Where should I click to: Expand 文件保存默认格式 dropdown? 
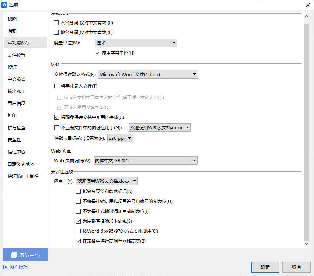pyautogui.click(x=148, y=75)
